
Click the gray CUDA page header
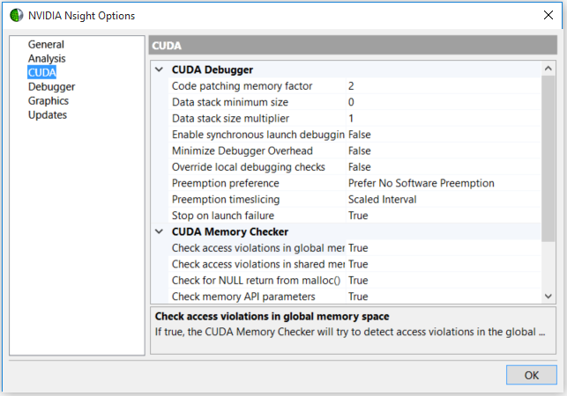353,45
